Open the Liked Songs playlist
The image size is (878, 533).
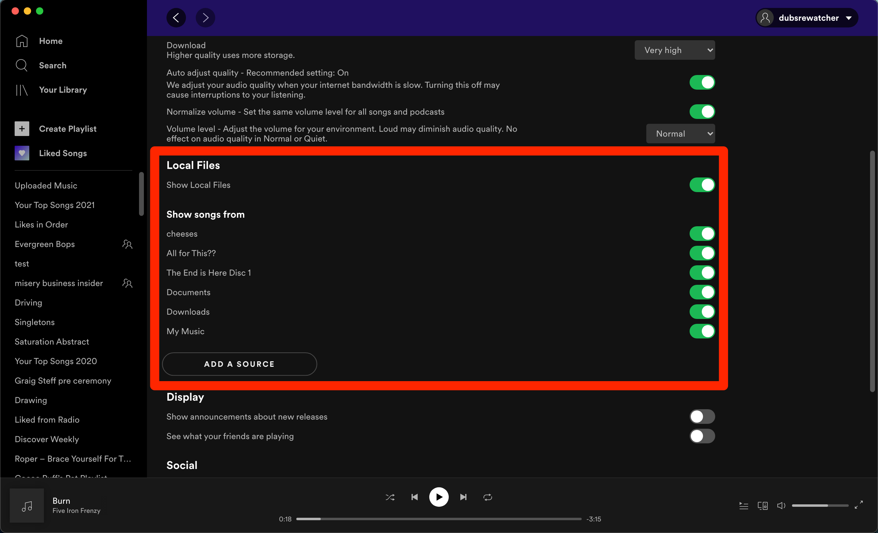point(62,153)
